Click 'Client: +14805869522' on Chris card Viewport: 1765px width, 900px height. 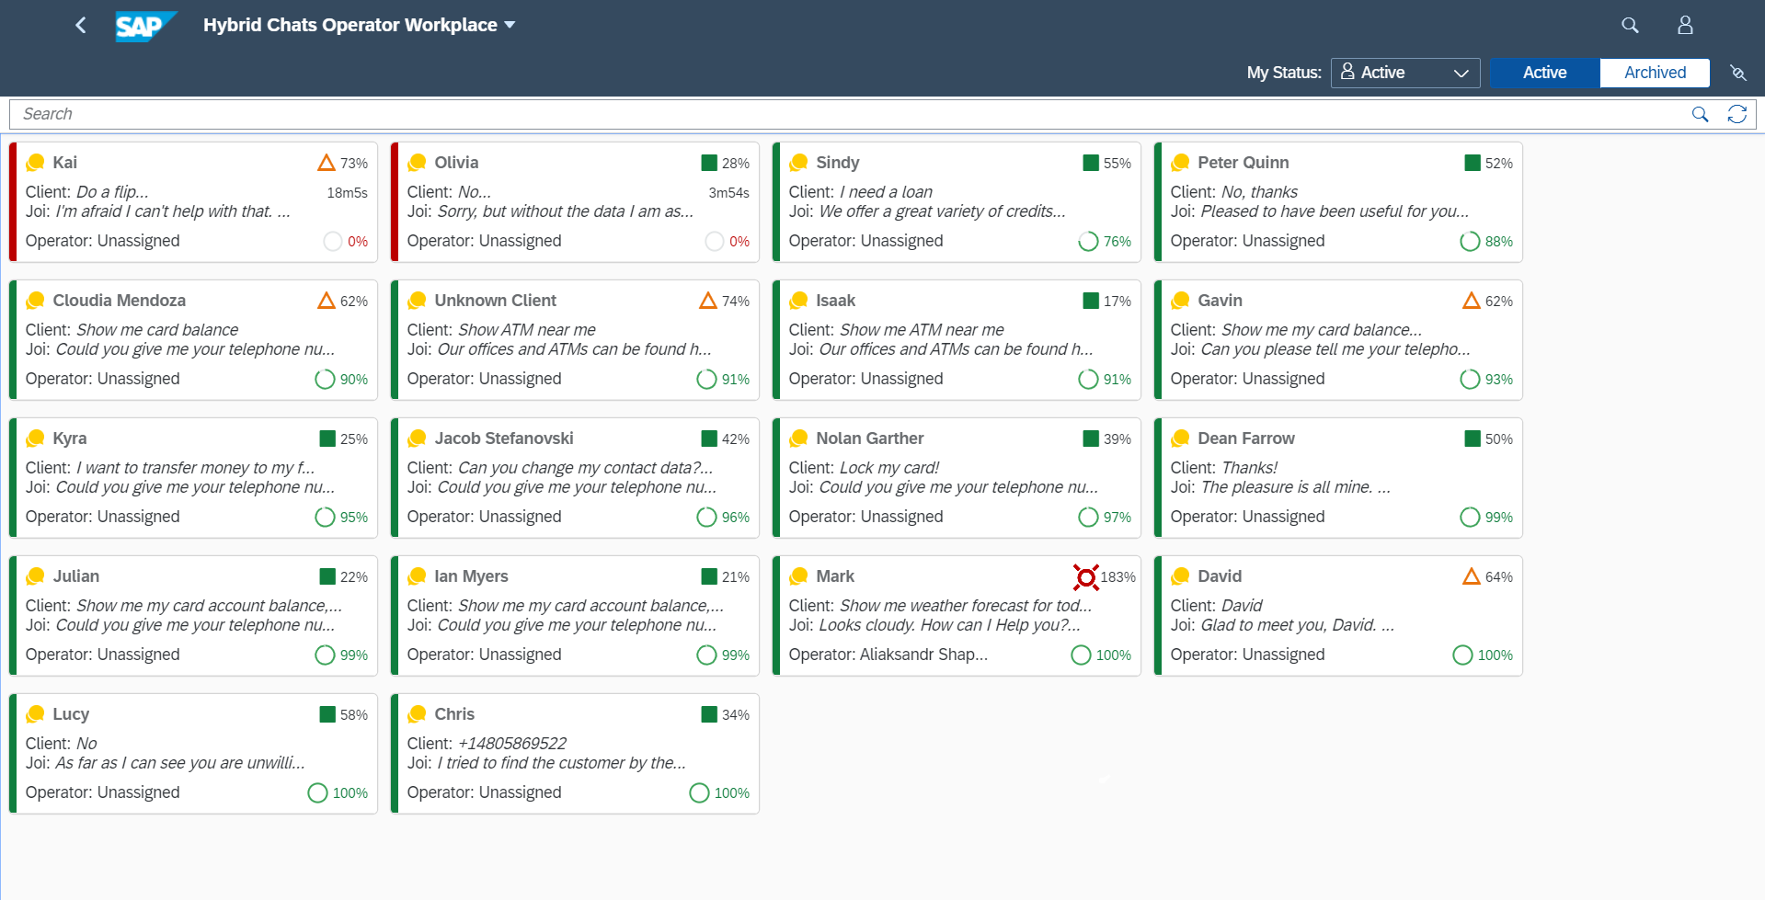point(487,744)
